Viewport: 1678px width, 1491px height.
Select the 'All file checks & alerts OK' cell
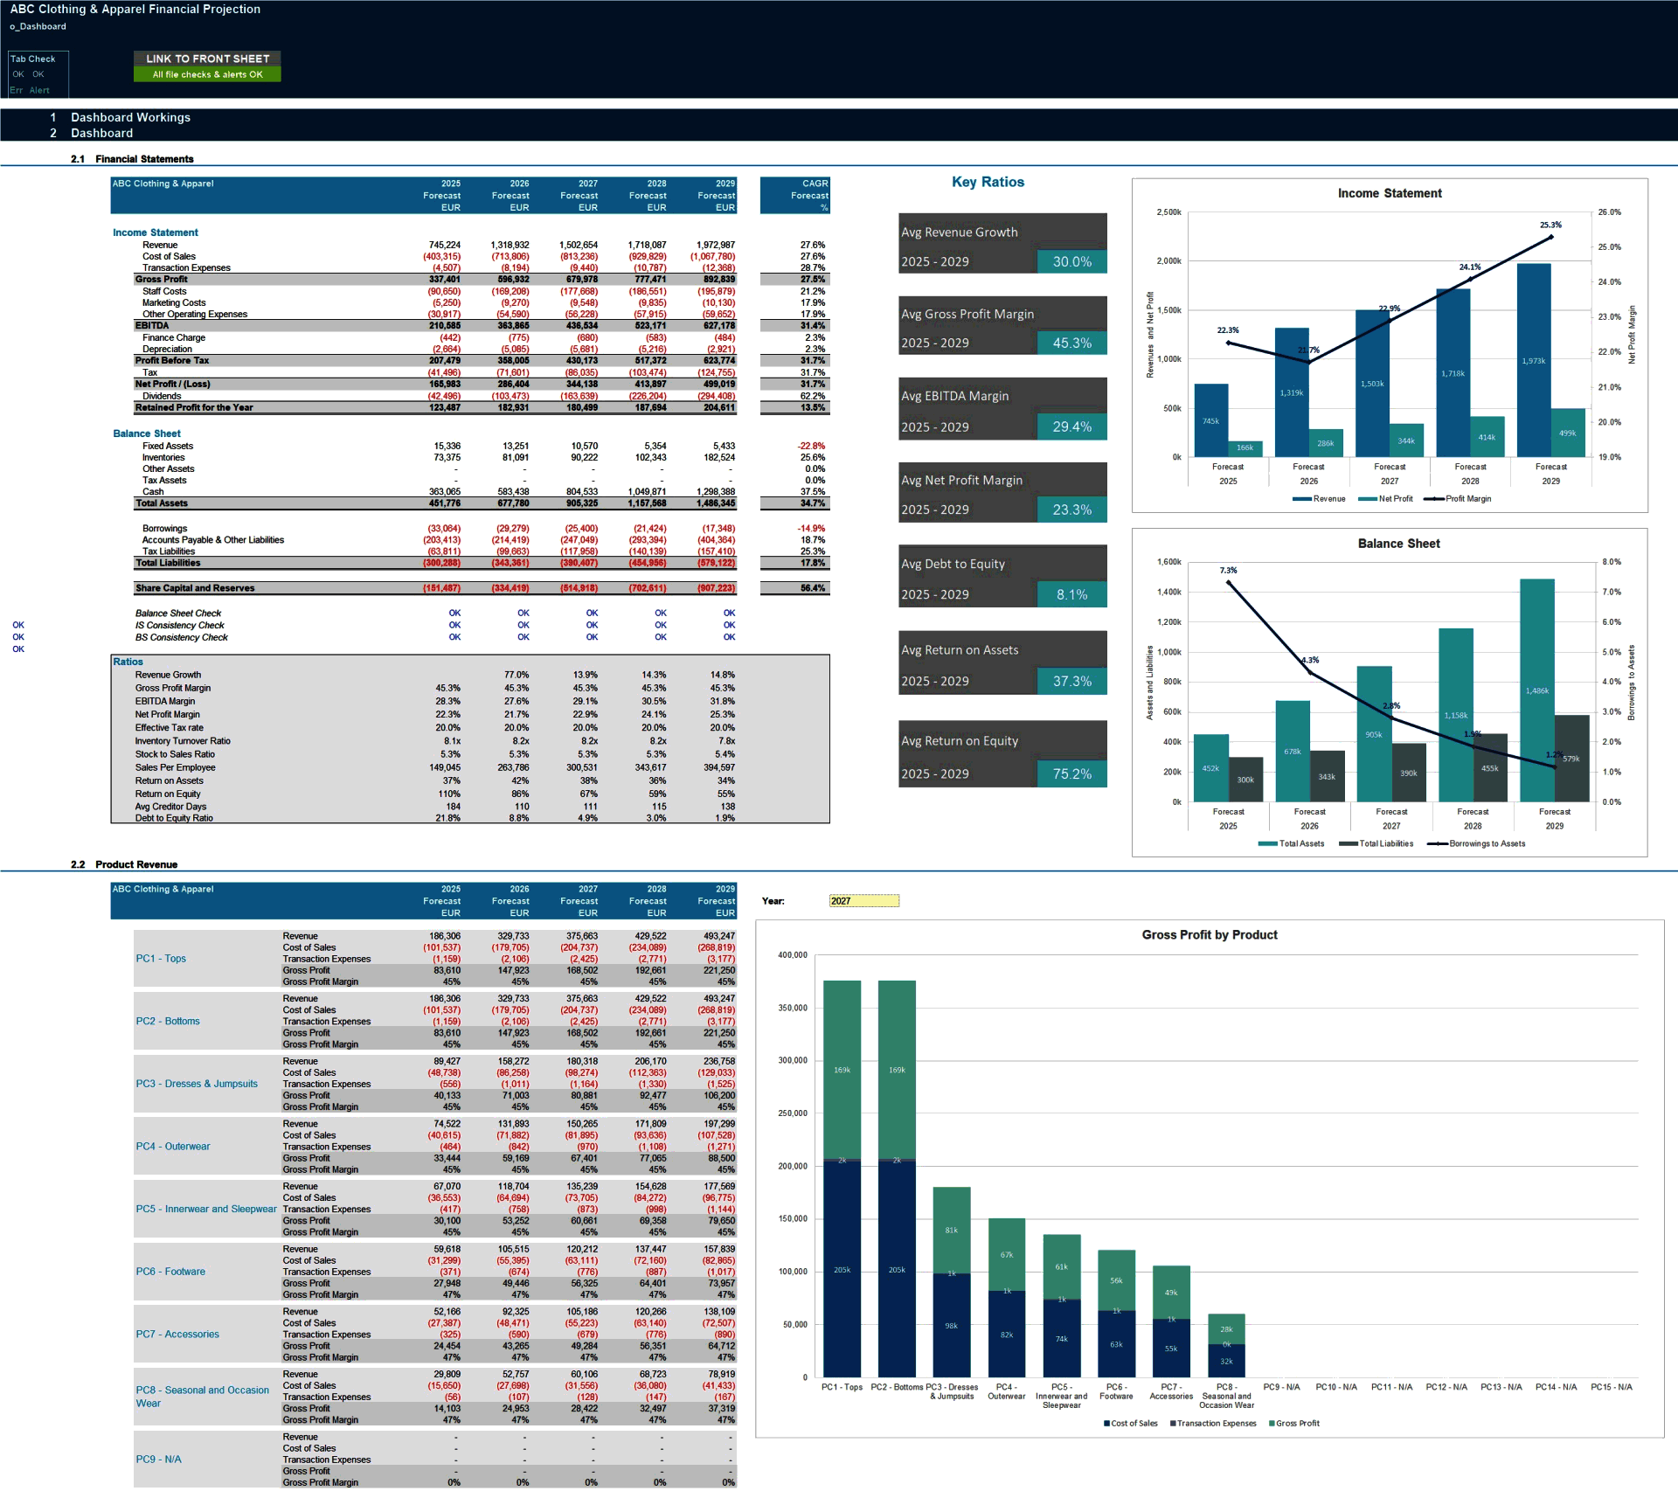(207, 74)
